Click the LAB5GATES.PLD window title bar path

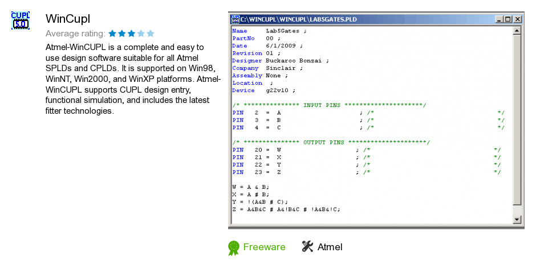click(x=299, y=19)
